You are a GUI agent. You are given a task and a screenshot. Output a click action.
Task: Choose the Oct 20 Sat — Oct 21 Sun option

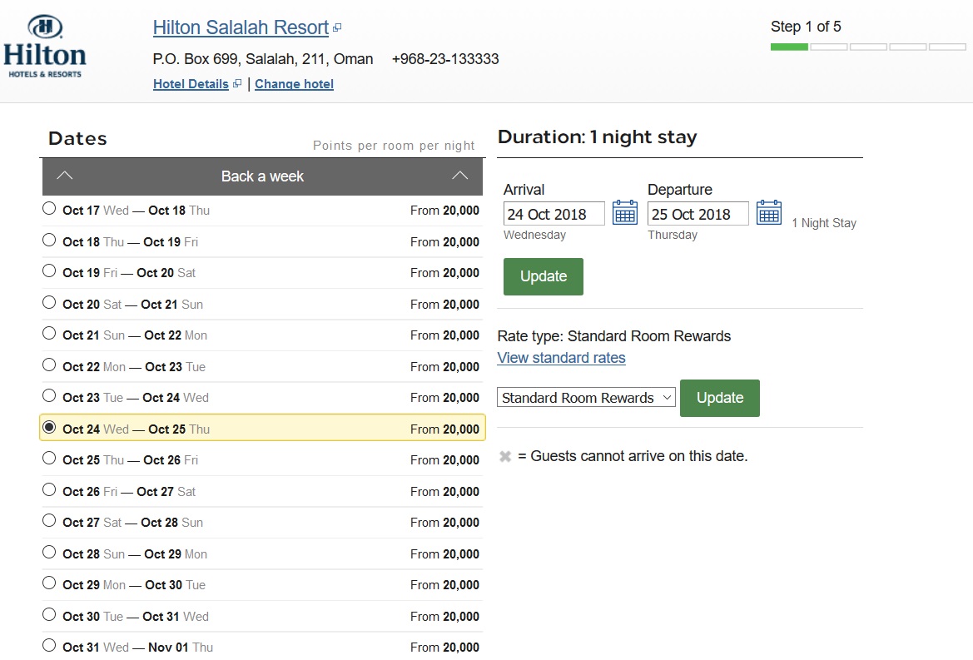pos(49,303)
